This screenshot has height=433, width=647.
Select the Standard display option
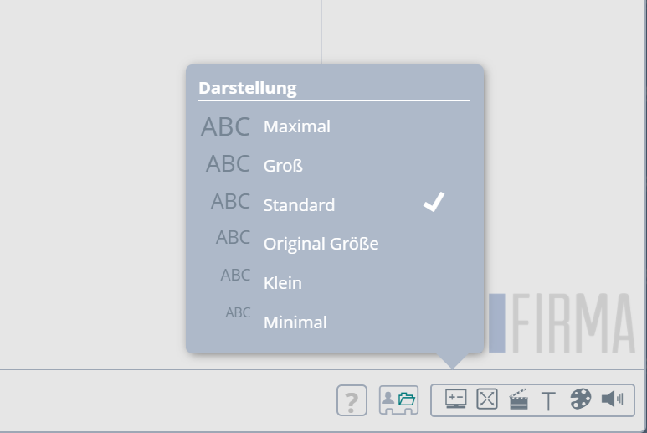[x=299, y=205]
